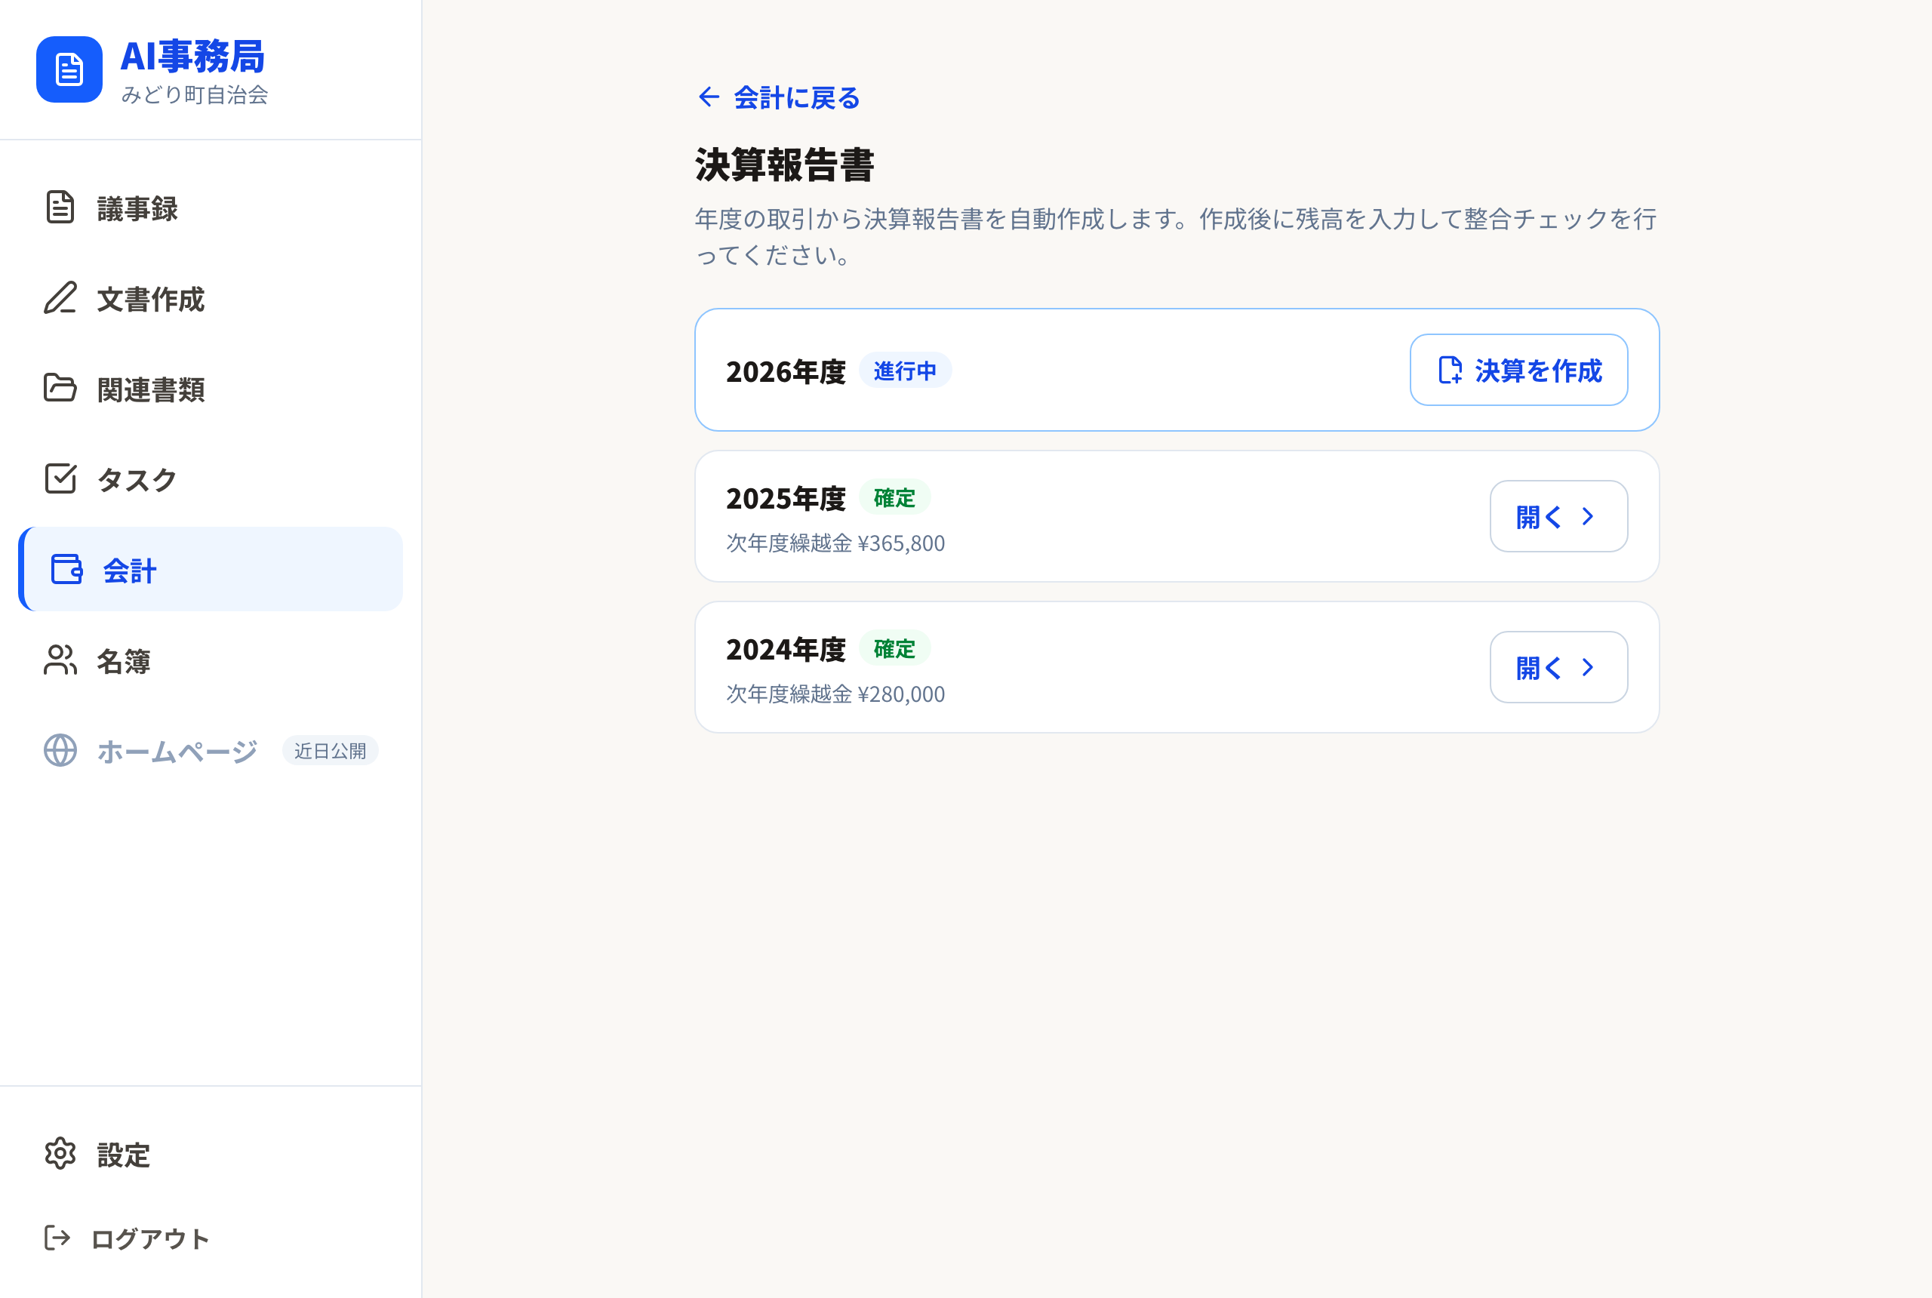This screenshot has width=1932, height=1298.
Task: Click the AI事務局 blue document logo
Action: (x=69, y=69)
